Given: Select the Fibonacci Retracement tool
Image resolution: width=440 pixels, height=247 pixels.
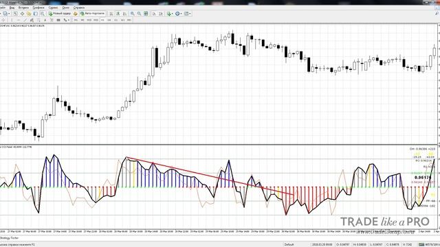Looking at the screenshot, I should tap(38, 20).
